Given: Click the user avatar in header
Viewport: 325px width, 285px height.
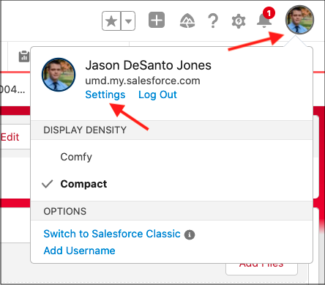Looking at the screenshot, I should (x=299, y=20).
